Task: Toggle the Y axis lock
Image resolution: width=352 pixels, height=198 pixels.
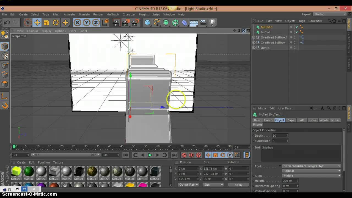Action: [x=87, y=23]
